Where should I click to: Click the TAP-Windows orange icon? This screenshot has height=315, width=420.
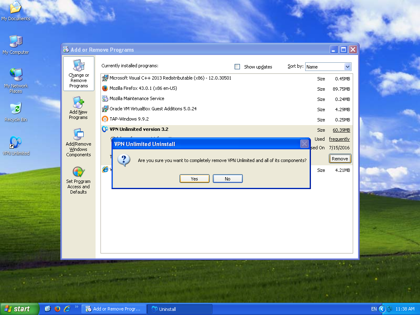click(105, 119)
